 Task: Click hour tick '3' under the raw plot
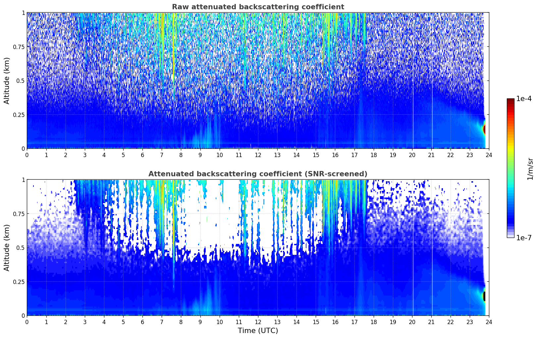point(85,155)
